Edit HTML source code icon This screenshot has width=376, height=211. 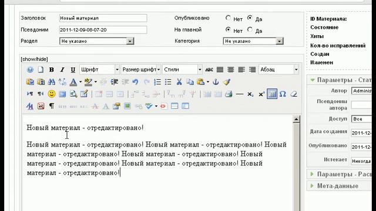163,106
